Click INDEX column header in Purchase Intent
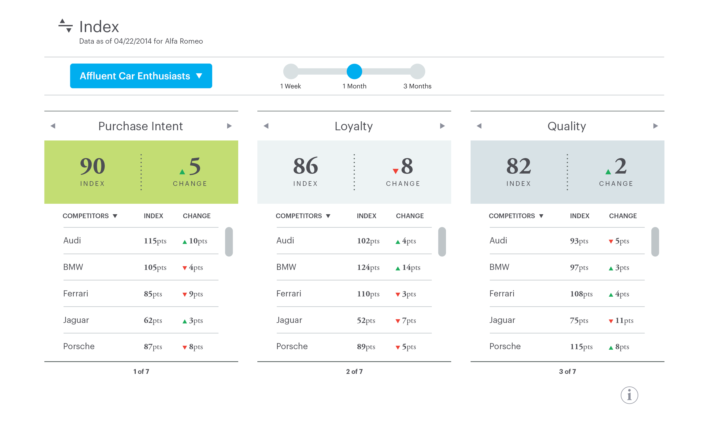 (153, 216)
